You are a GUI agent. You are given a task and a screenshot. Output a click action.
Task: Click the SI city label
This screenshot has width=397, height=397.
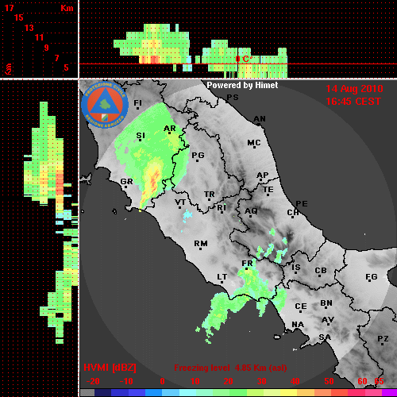click(x=141, y=136)
